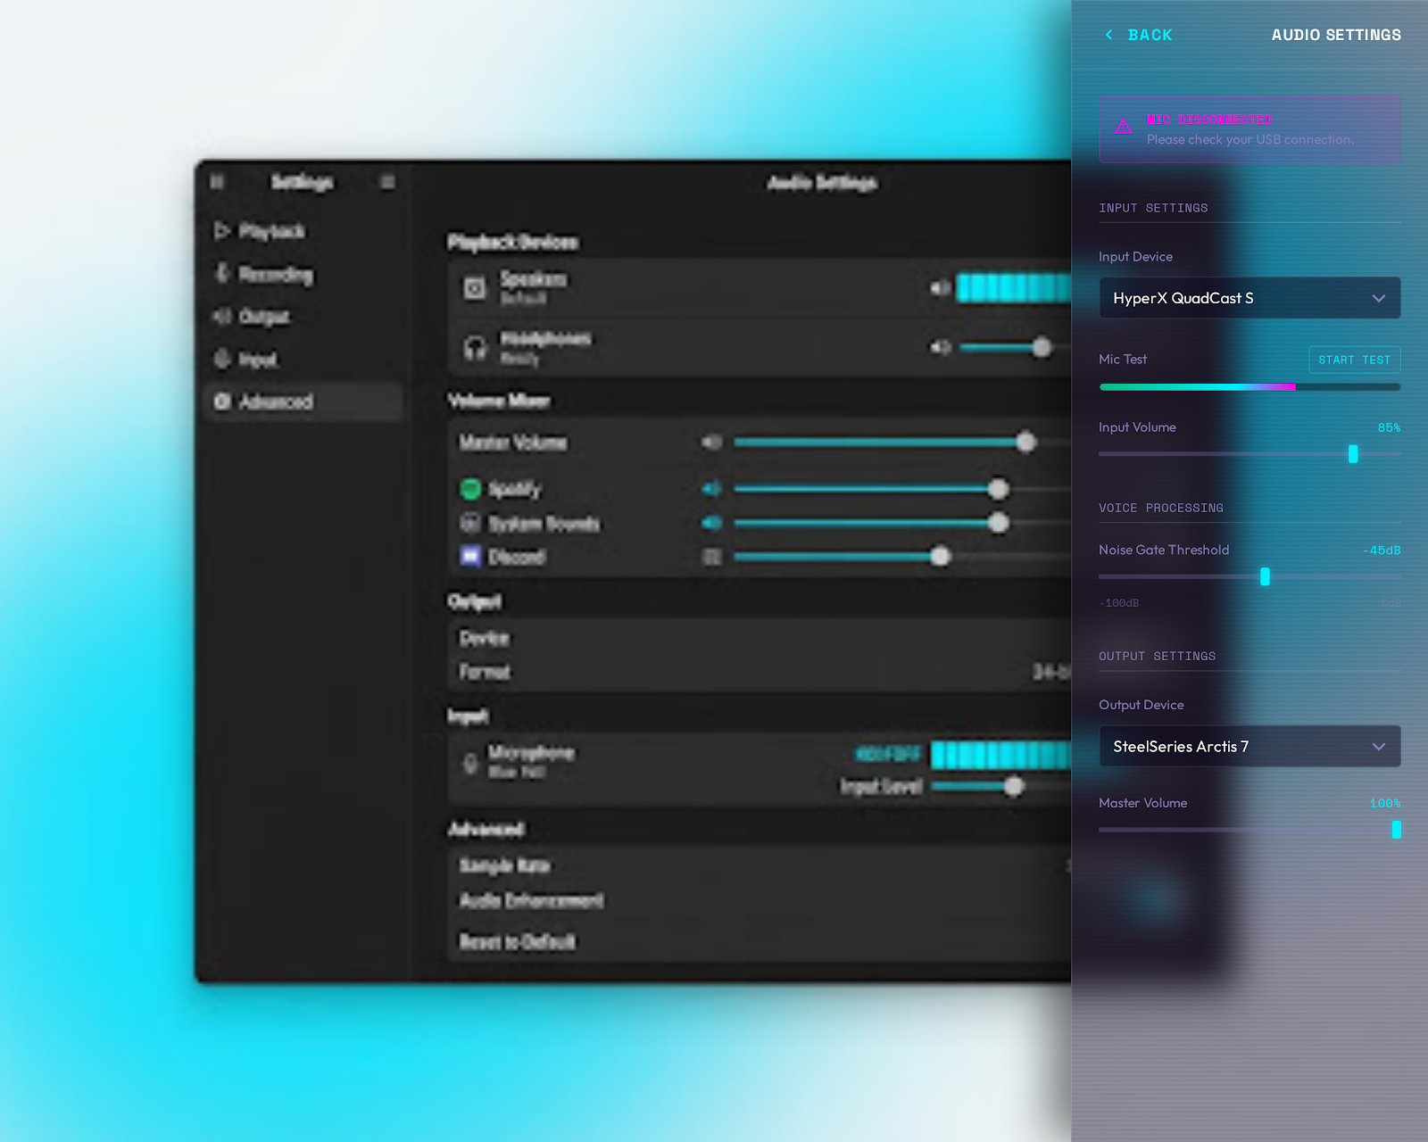Go back using the BACK chevron icon
This screenshot has height=1142, width=1428.
pyautogui.click(x=1108, y=35)
